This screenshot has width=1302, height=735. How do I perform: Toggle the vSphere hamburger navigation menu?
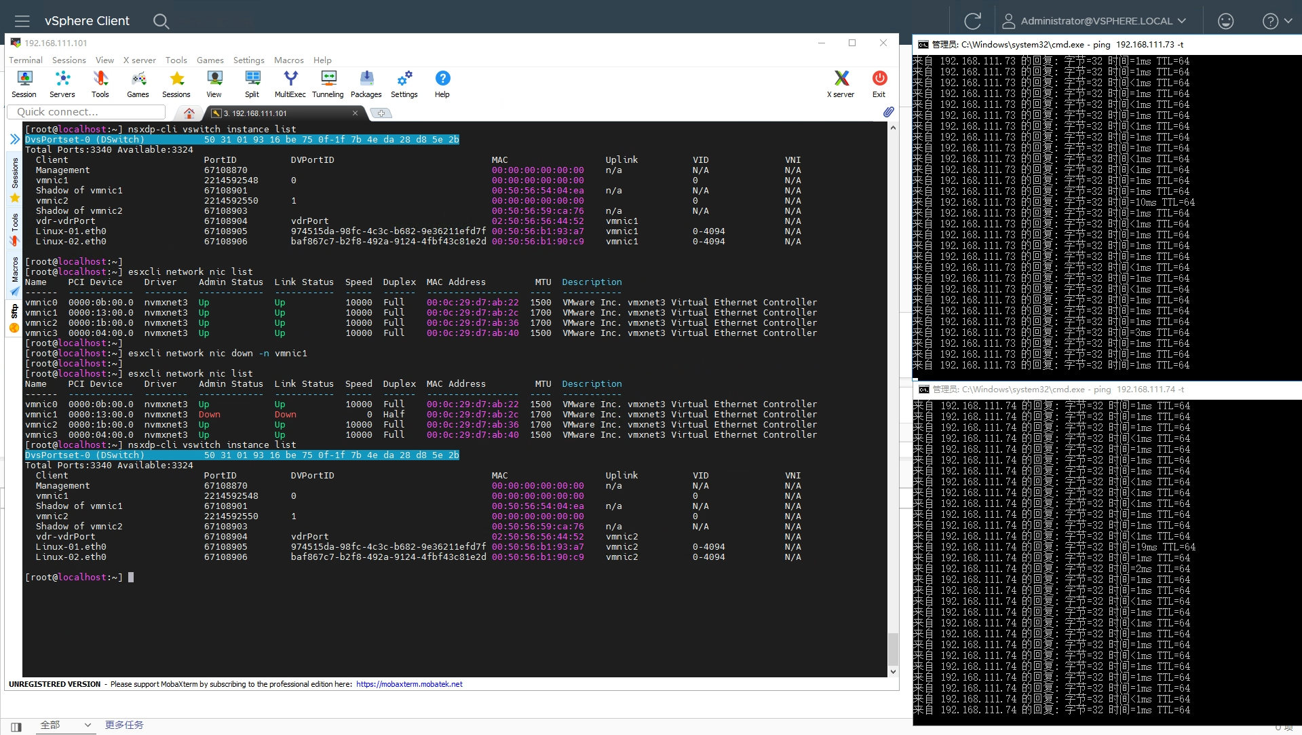click(x=22, y=21)
